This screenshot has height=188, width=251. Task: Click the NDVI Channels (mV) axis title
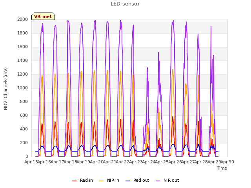pos(5,89)
